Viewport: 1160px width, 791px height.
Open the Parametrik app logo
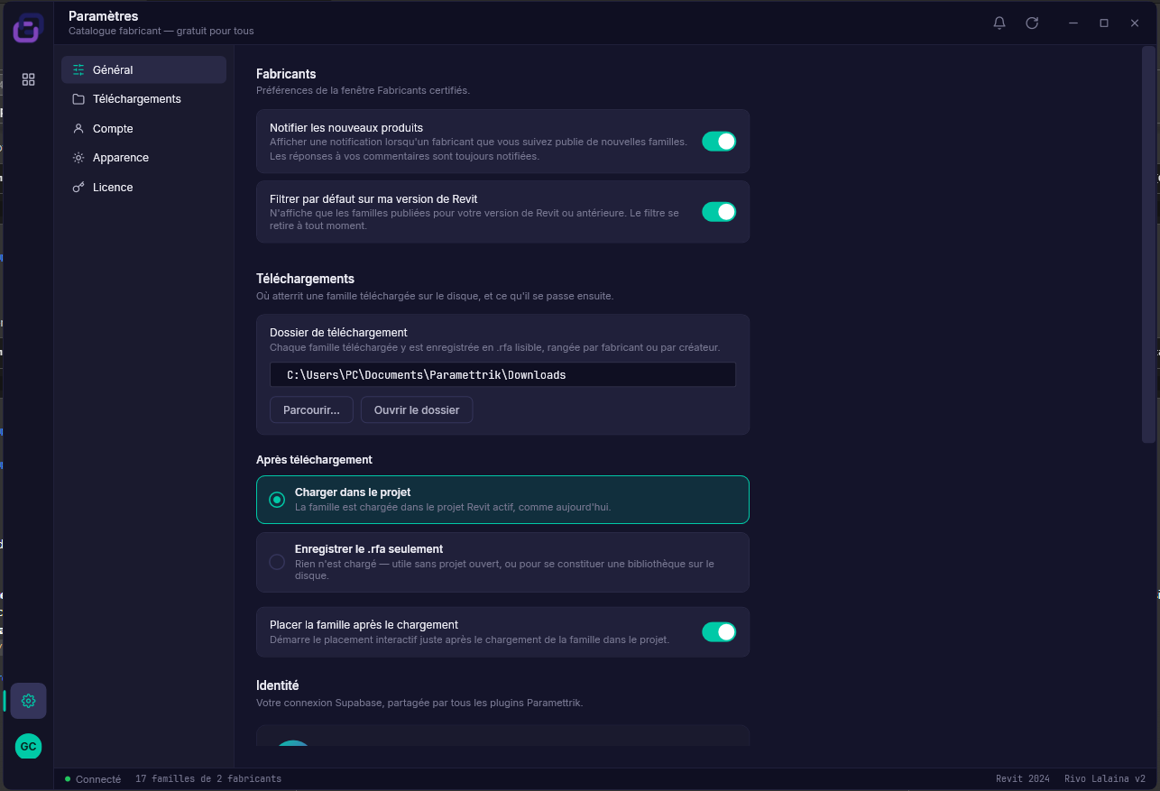[x=27, y=28]
